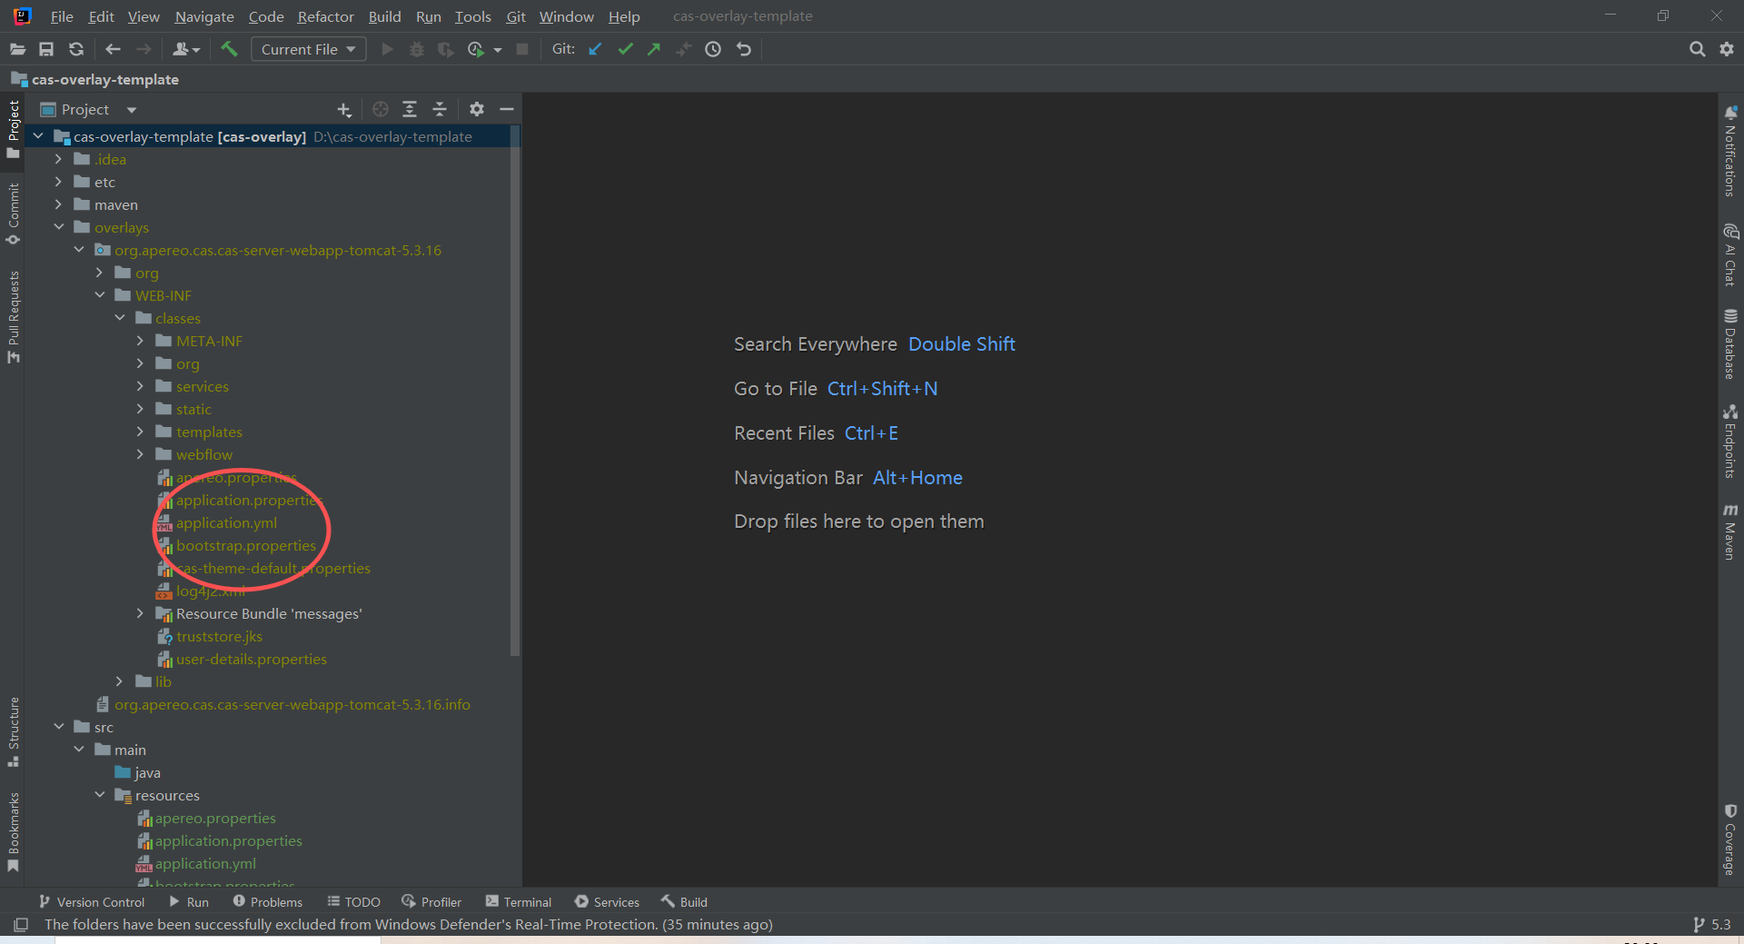Open Git history clock icon

tap(713, 49)
